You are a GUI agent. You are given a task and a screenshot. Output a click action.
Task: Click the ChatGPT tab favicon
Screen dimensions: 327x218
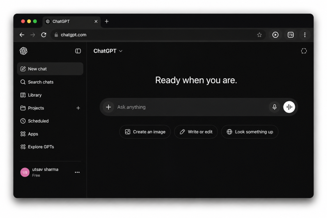[48, 21]
